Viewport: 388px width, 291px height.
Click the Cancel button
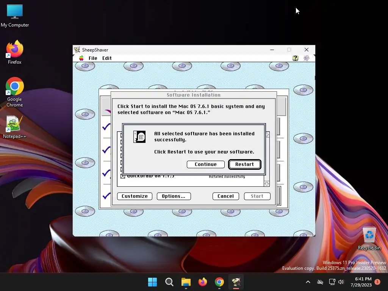click(x=226, y=196)
